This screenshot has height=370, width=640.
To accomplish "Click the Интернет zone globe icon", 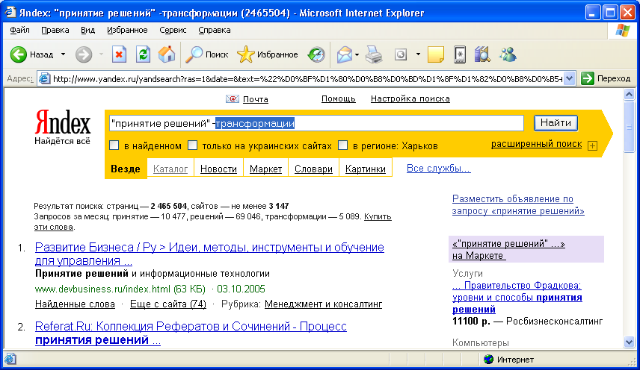I will [x=488, y=360].
